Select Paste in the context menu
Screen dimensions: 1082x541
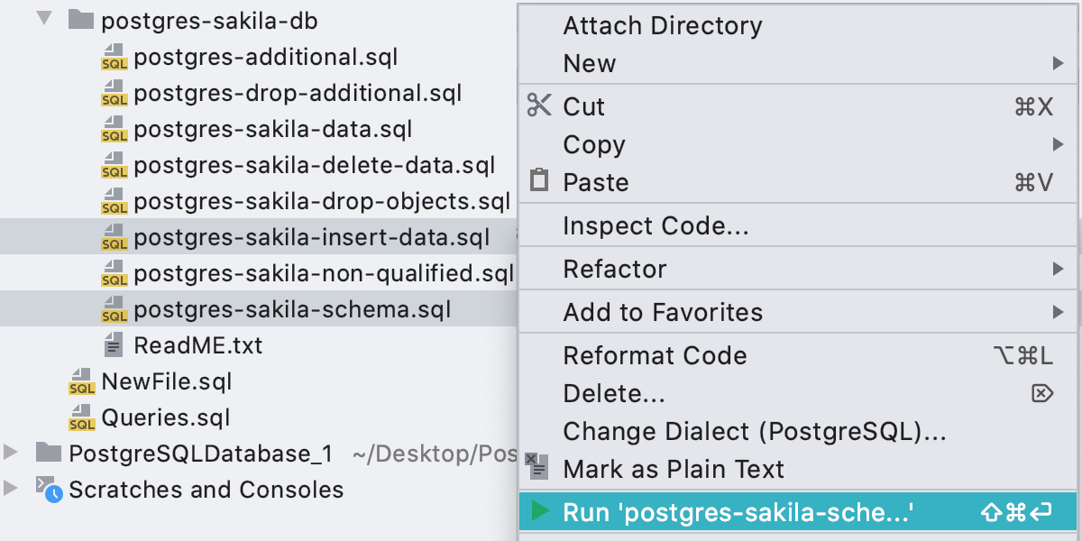(x=799, y=182)
